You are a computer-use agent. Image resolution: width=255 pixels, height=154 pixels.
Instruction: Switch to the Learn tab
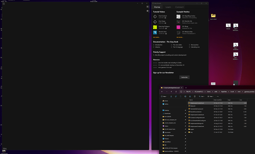click(x=168, y=7)
